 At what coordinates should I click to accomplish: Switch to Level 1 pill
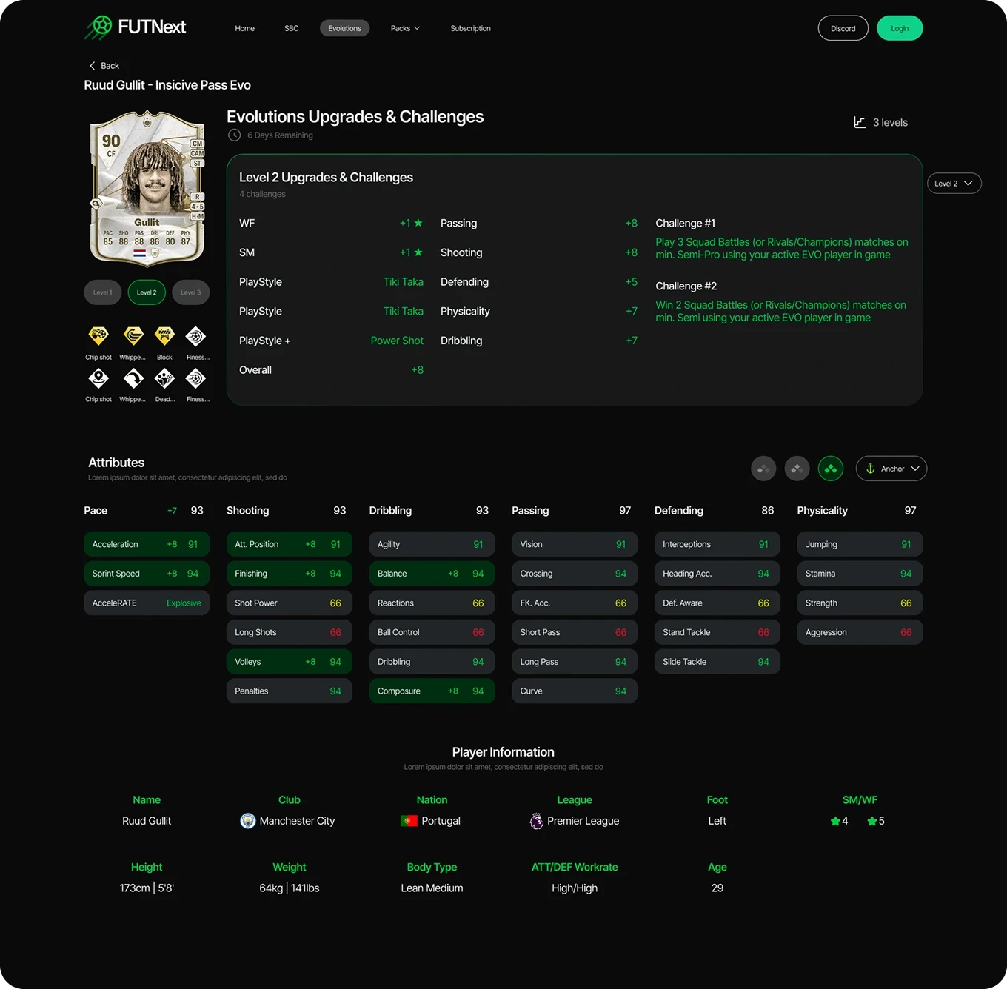[103, 292]
